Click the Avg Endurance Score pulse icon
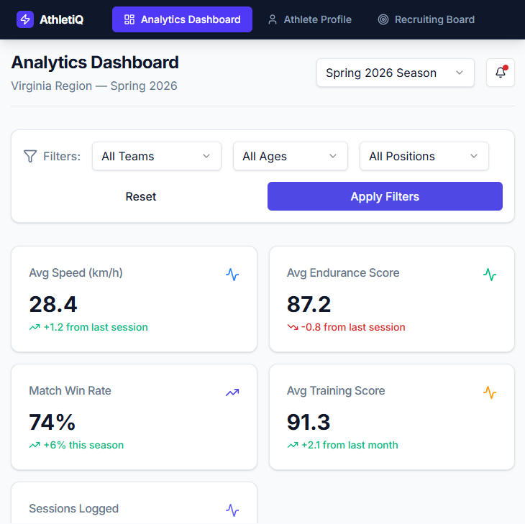Viewport: 525px width, 524px height. [490, 275]
